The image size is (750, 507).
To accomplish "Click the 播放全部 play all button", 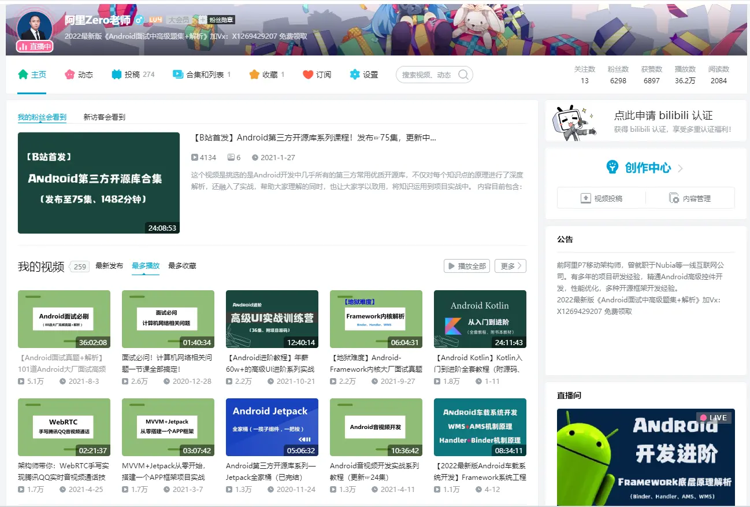I will (467, 266).
